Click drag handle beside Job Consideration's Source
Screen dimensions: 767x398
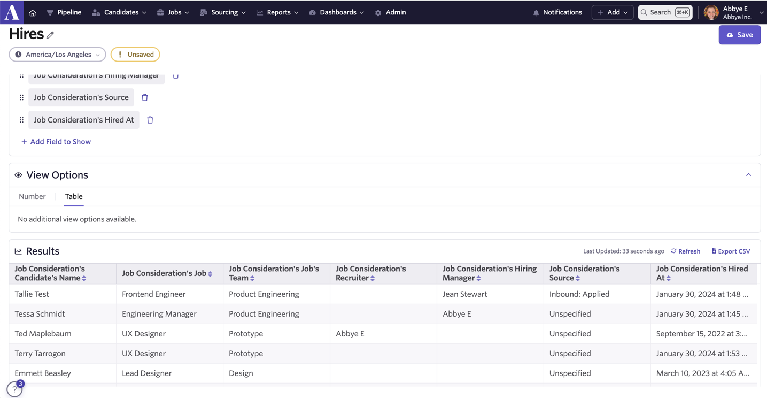click(21, 97)
